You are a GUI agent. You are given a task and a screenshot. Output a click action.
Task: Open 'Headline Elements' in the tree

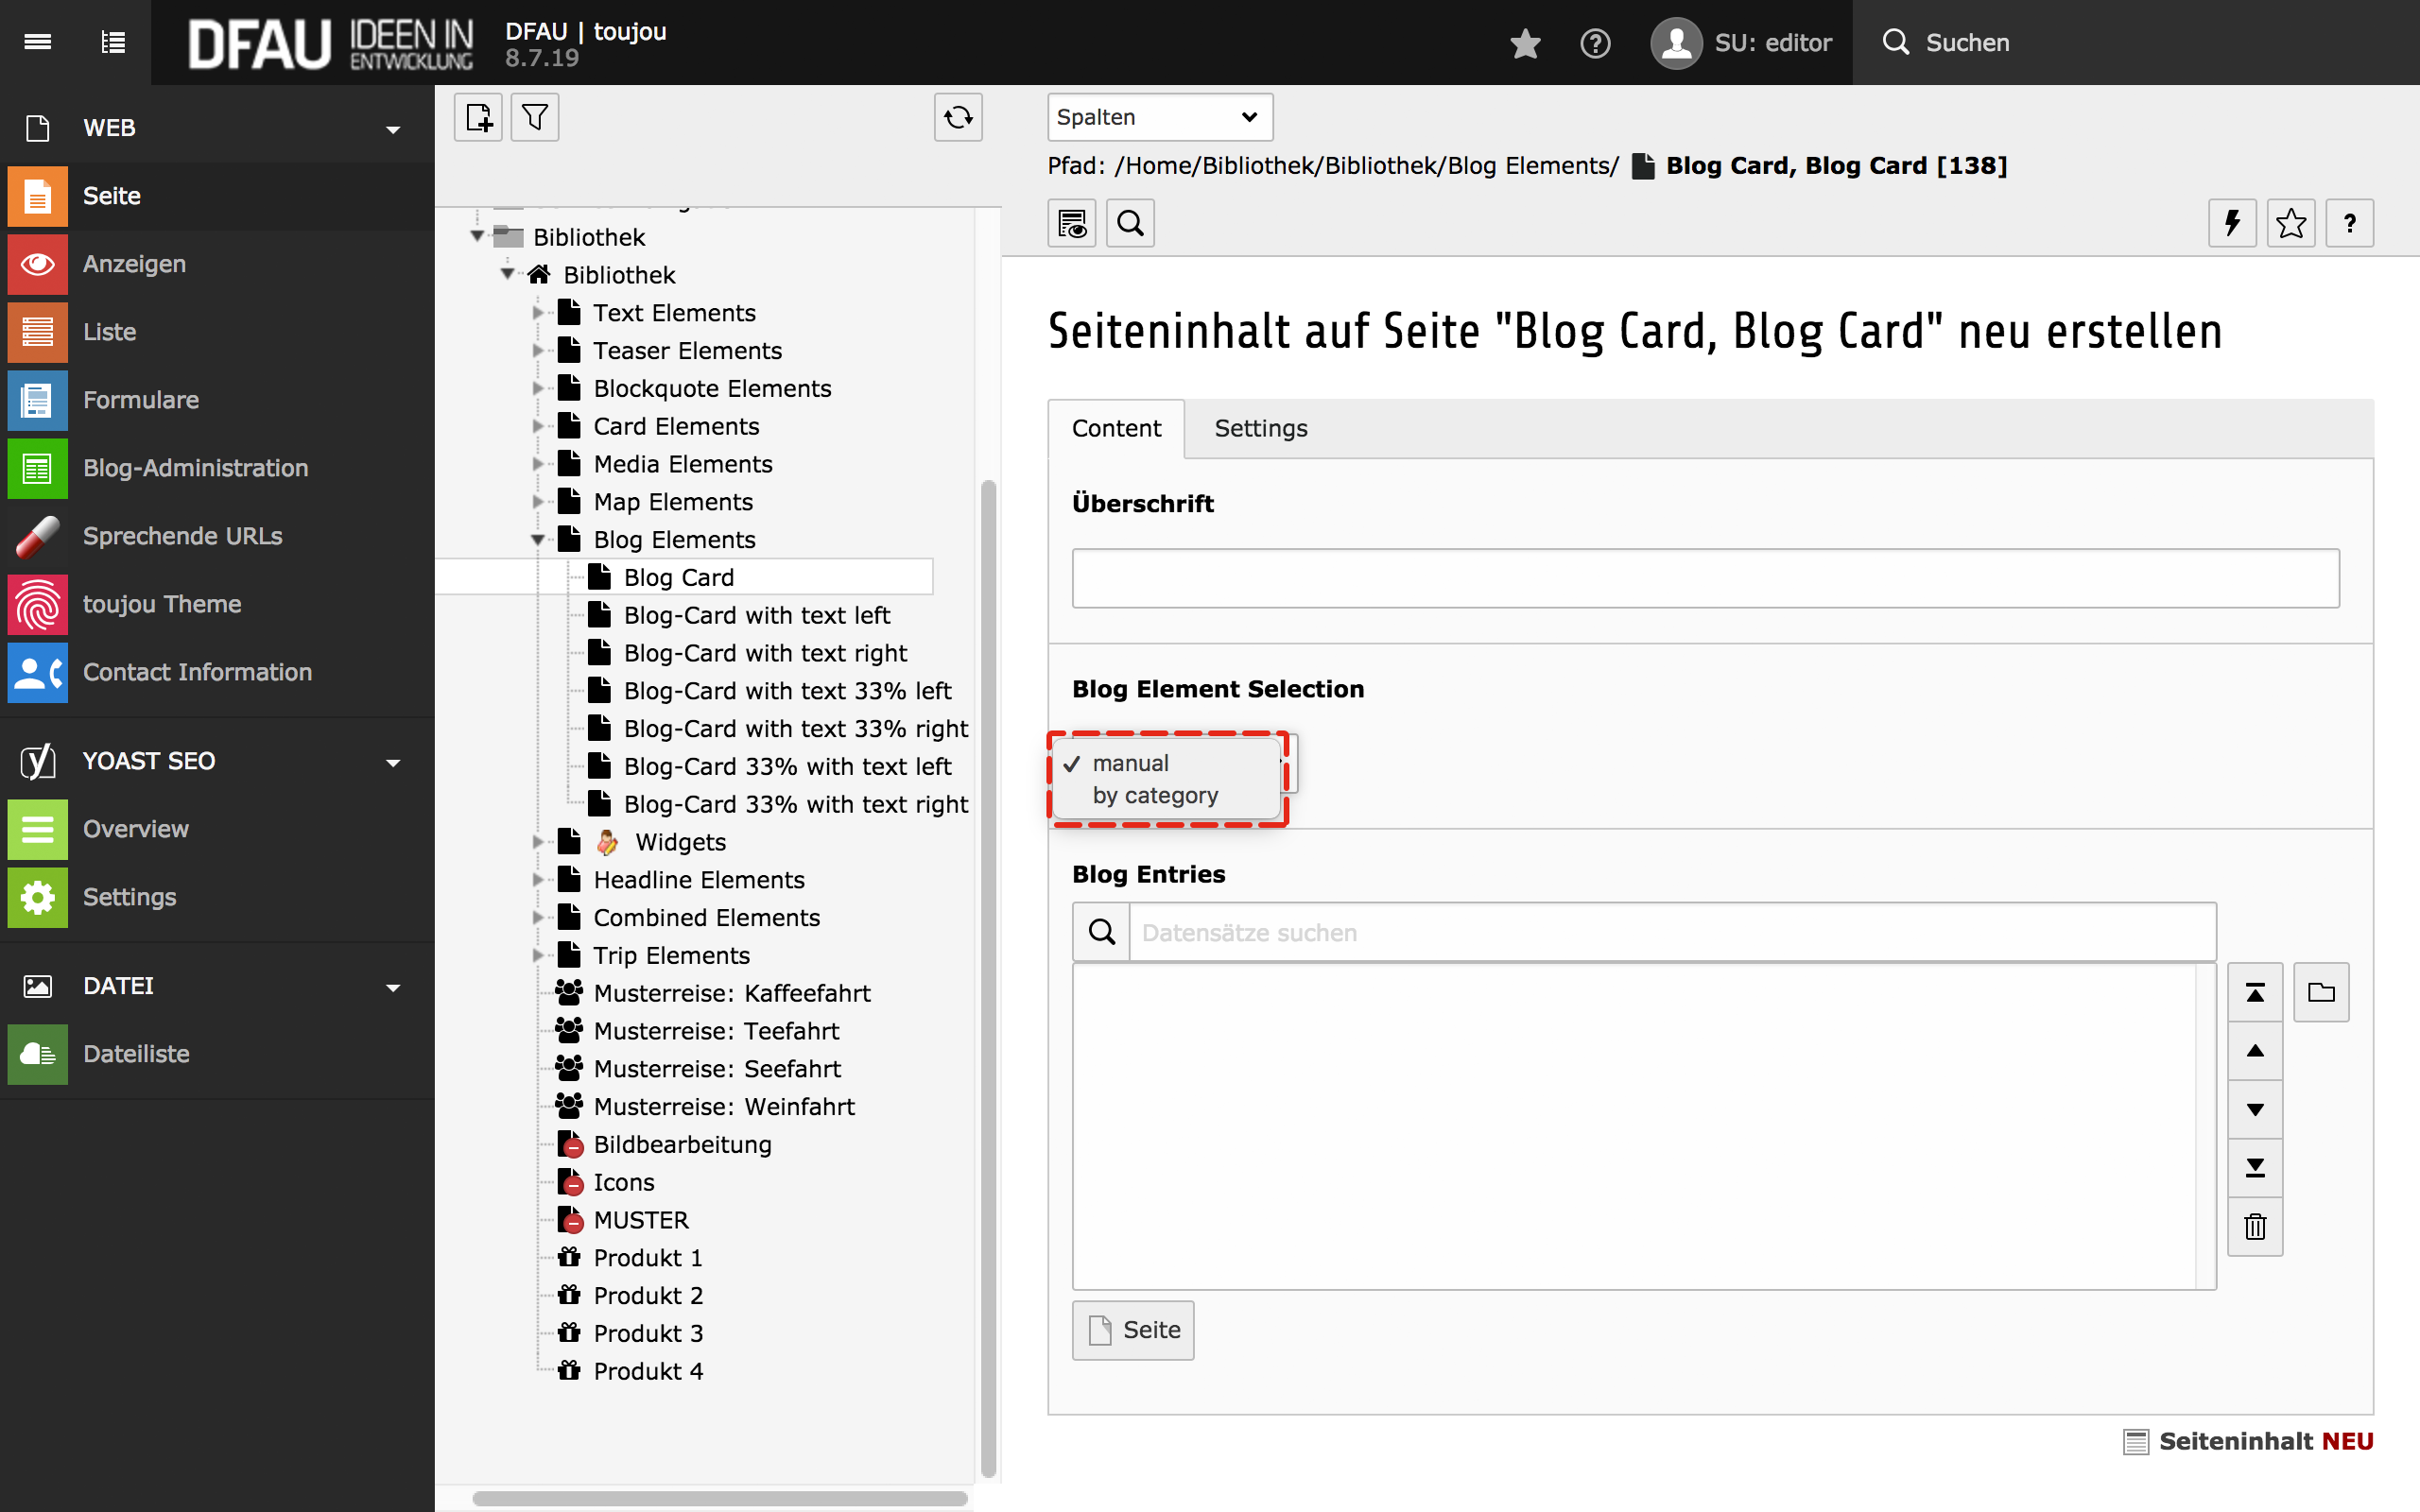point(699,880)
